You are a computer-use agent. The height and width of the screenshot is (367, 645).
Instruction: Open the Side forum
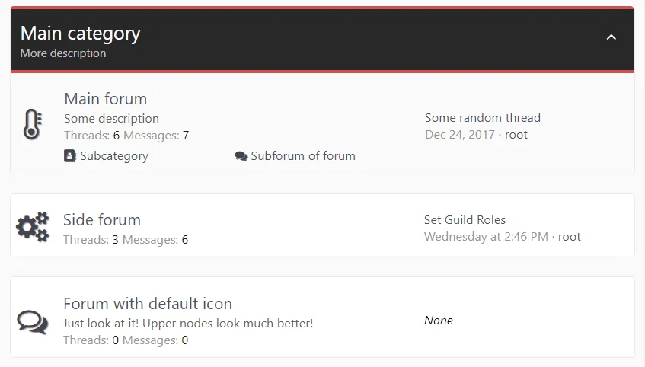pos(102,220)
